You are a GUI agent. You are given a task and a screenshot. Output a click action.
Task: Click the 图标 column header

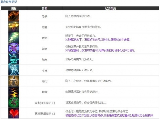[14, 9]
